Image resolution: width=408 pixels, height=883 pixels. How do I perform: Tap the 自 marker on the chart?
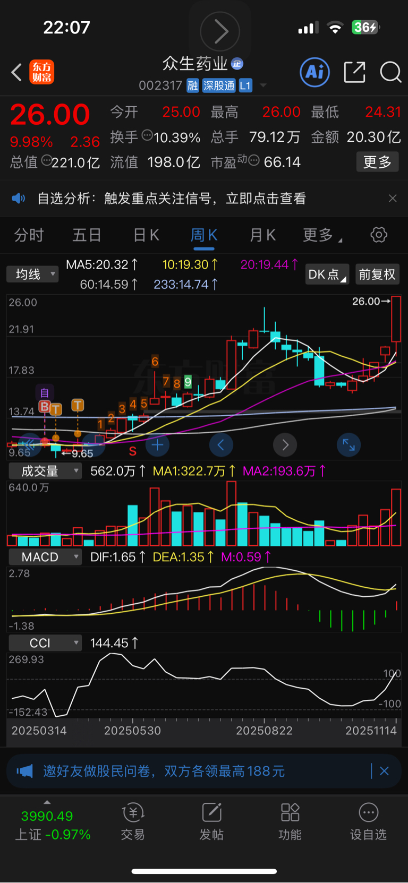pos(45,393)
